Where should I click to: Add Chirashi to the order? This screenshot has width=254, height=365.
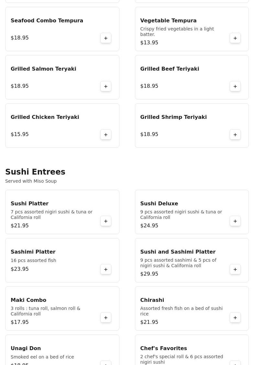tap(235, 318)
